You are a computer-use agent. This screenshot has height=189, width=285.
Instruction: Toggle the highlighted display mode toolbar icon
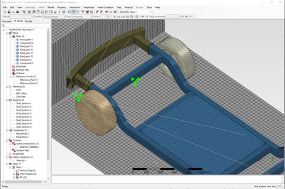click(74, 12)
